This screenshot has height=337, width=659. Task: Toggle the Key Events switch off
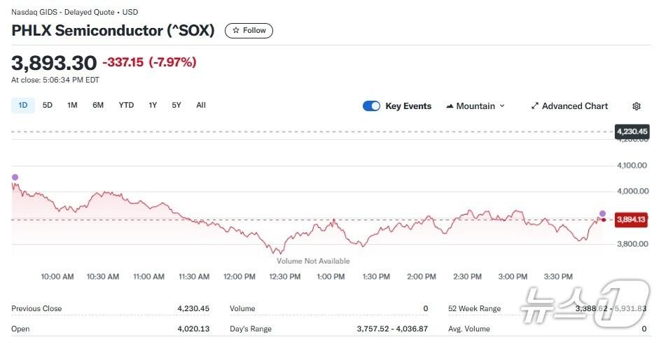click(371, 106)
